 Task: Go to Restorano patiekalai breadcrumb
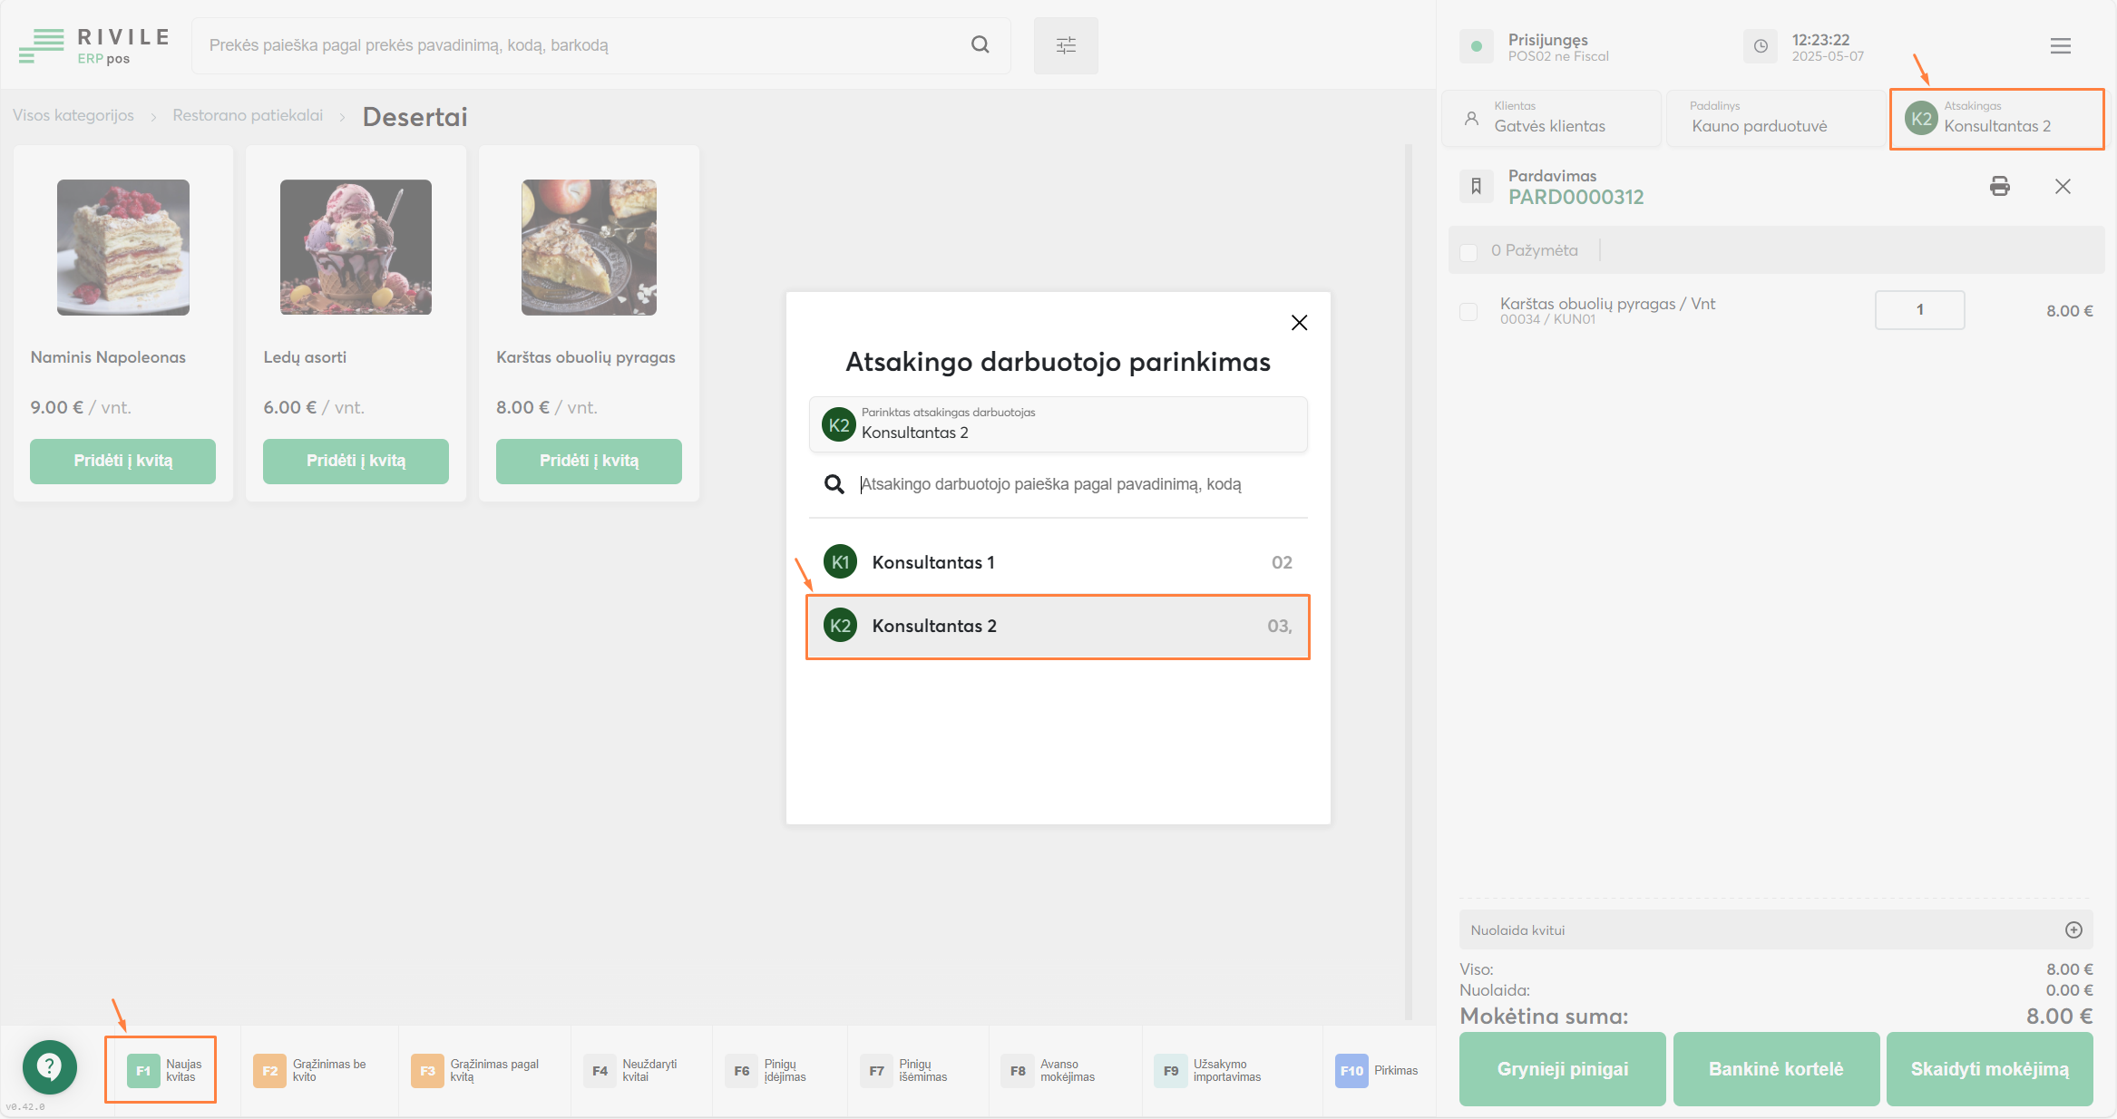(248, 115)
